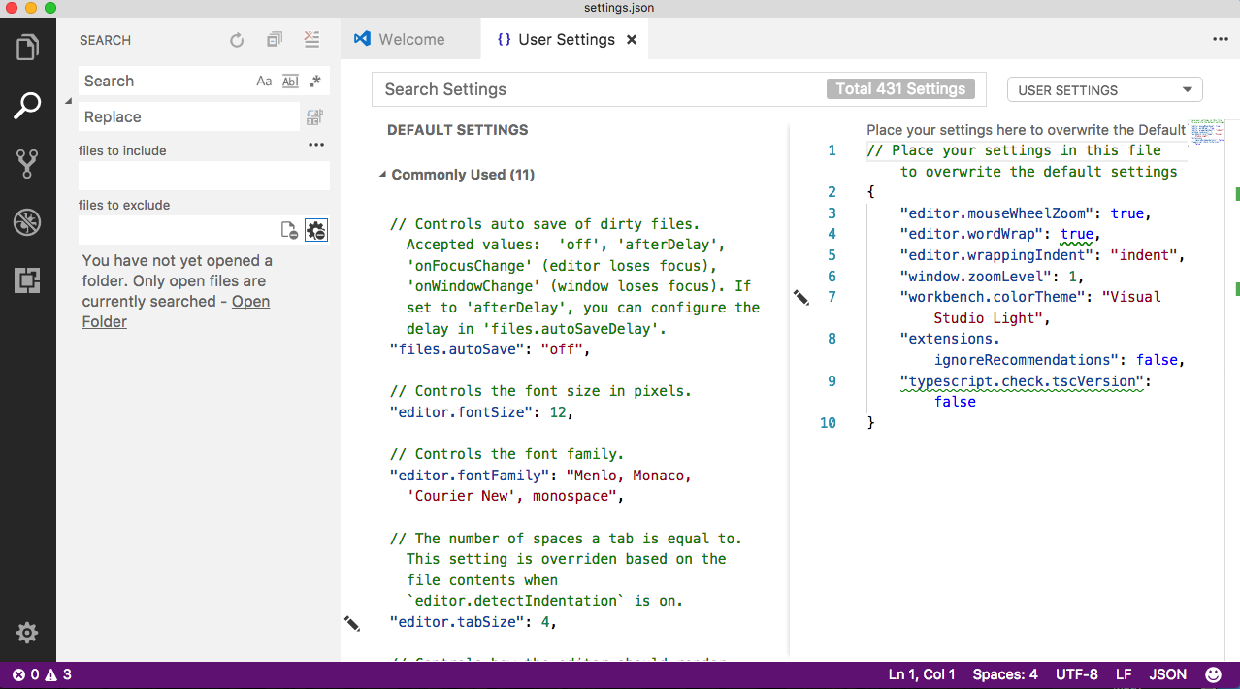Refresh the search results
The width and height of the screenshot is (1240, 689).
[237, 40]
